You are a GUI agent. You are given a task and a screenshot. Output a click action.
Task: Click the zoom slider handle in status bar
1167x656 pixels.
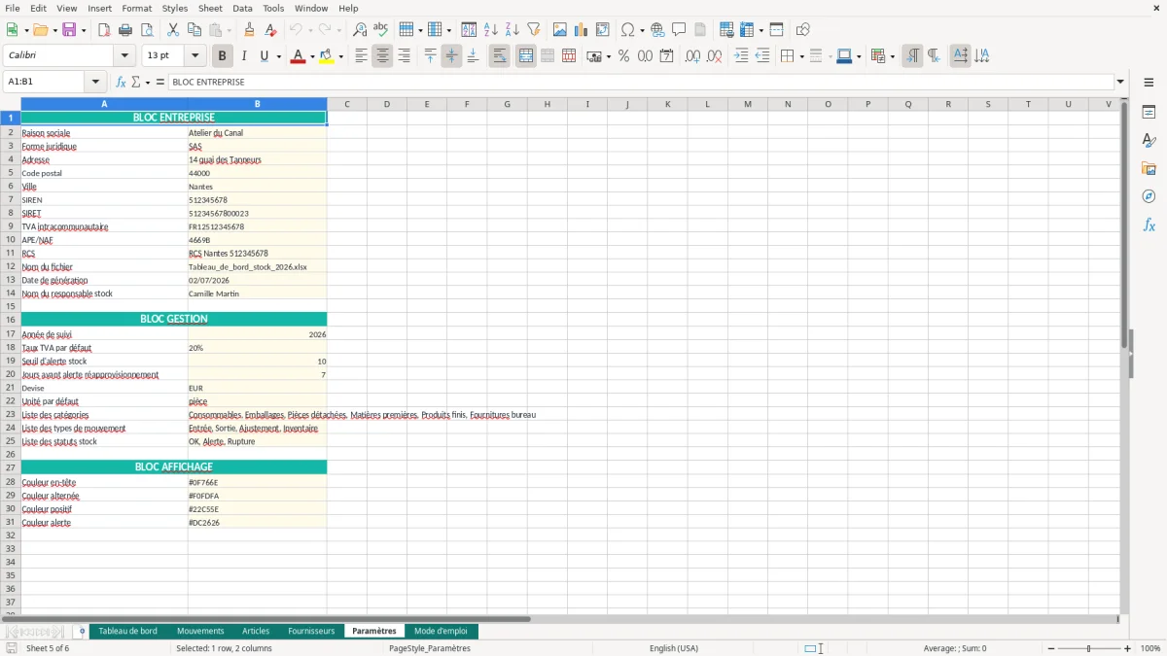point(1089,648)
